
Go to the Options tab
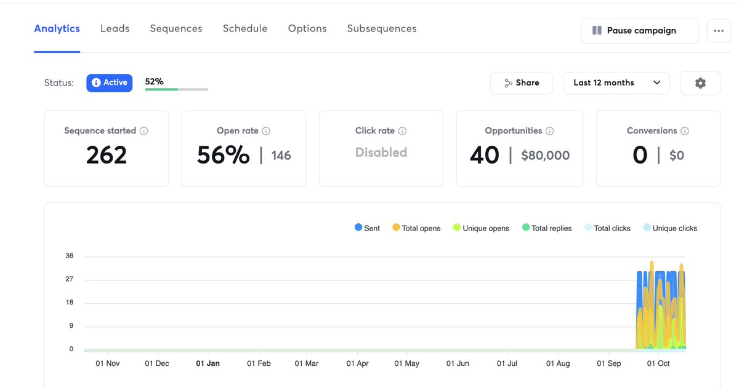pyautogui.click(x=307, y=29)
